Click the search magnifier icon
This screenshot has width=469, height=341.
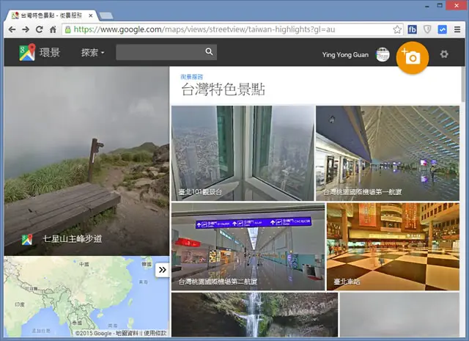click(209, 52)
